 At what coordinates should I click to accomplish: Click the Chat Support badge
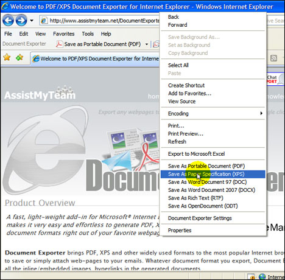[276, 79]
